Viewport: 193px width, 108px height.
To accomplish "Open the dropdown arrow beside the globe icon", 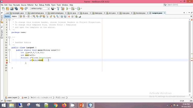I will pos(55,8).
